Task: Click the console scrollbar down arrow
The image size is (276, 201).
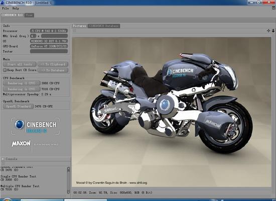Action: [68, 192]
